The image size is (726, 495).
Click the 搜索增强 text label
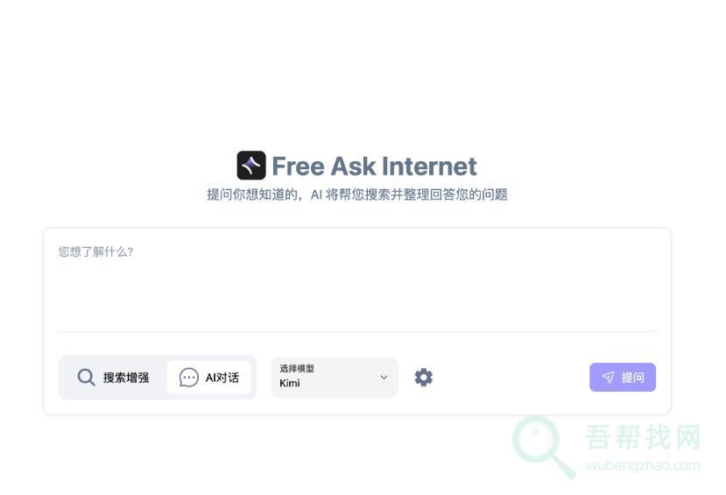[126, 378]
